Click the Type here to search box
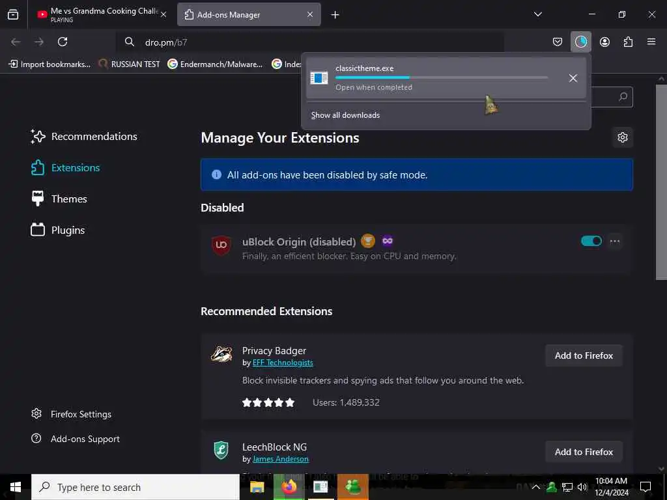Viewport: 667px width, 500px height. tap(135, 487)
